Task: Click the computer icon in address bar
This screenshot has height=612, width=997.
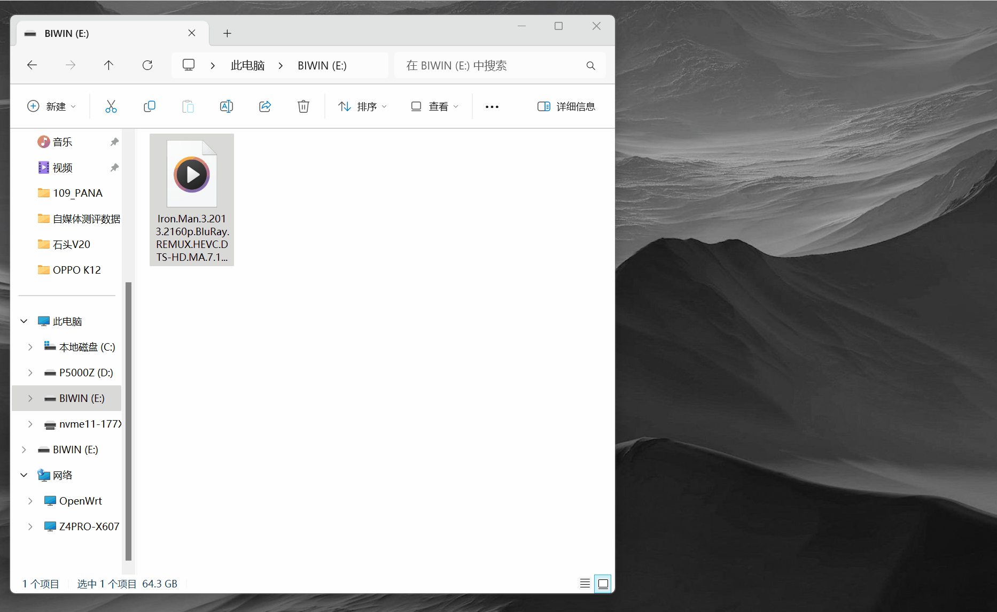Action: coord(189,65)
